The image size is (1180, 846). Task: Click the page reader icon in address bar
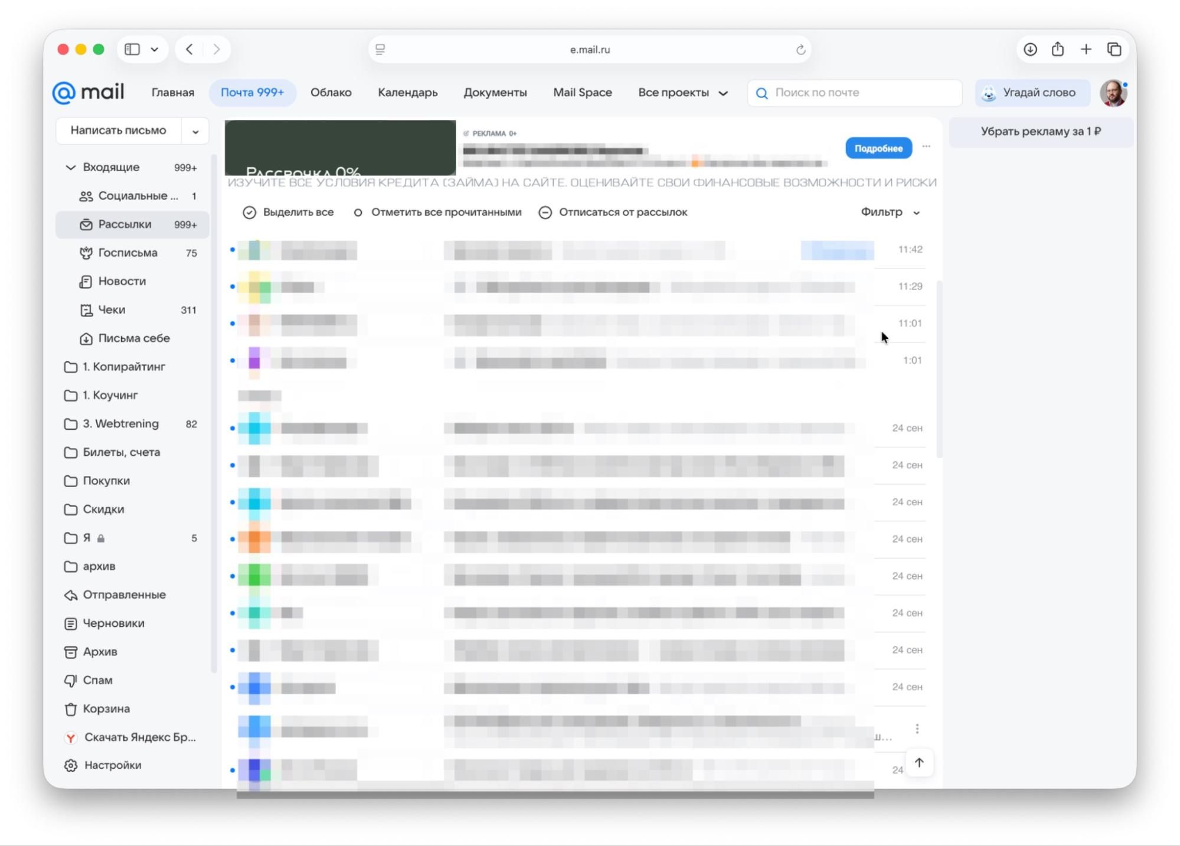[x=380, y=50]
